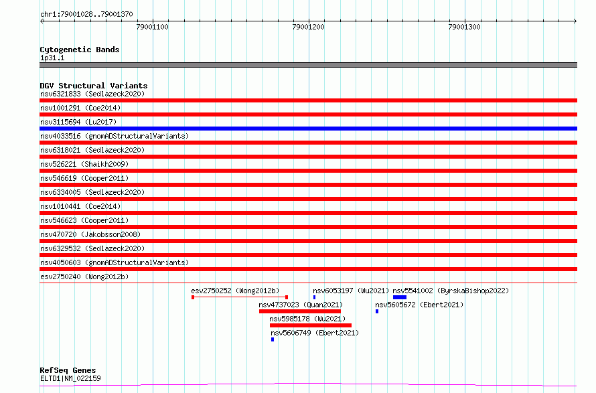This screenshot has height=393, width=596.
Task: Click the Cytogenetic Bands track title
Action: (80, 50)
